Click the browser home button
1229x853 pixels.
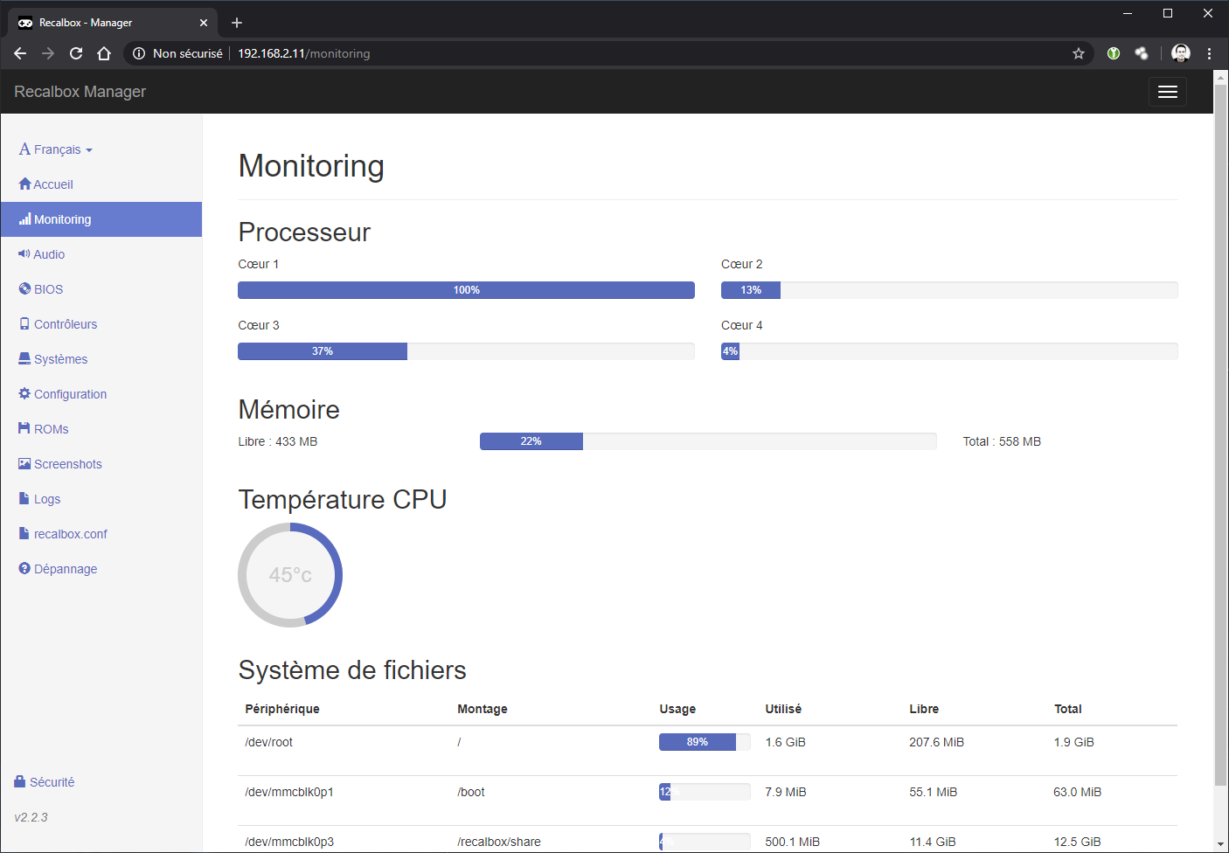click(x=104, y=53)
